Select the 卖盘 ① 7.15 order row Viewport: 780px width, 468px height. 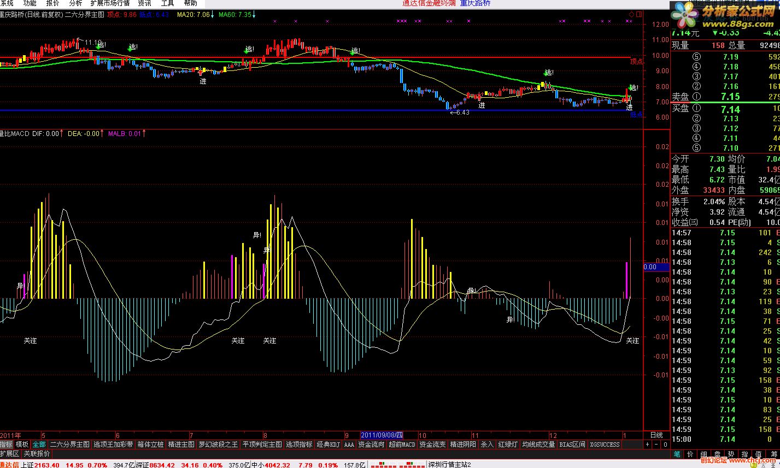[x=725, y=97]
